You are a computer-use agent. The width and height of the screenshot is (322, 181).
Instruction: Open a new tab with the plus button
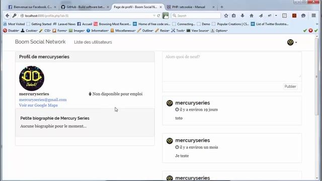coord(222,7)
